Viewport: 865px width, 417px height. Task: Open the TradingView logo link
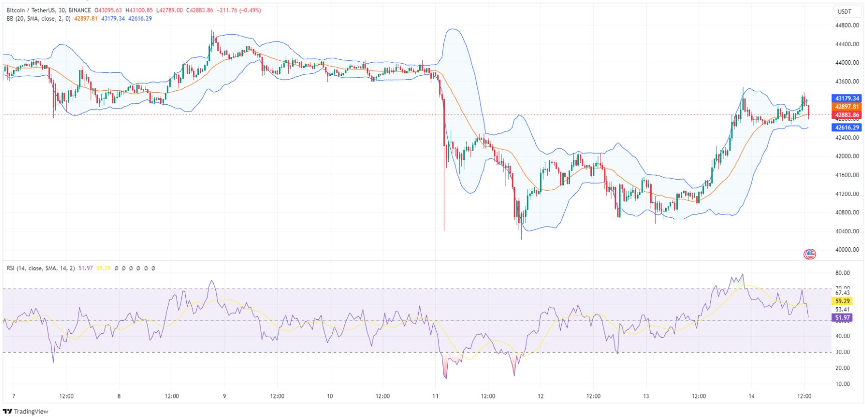pyautogui.click(x=26, y=411)
